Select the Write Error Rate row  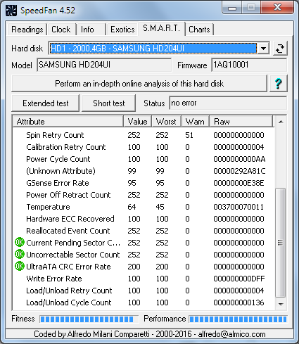tap(144, 279)
